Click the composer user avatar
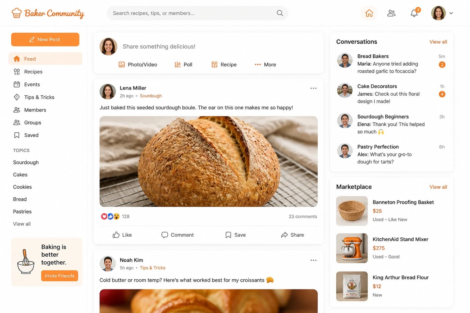The height and width of the screenshot is (313, 470). 108,46
